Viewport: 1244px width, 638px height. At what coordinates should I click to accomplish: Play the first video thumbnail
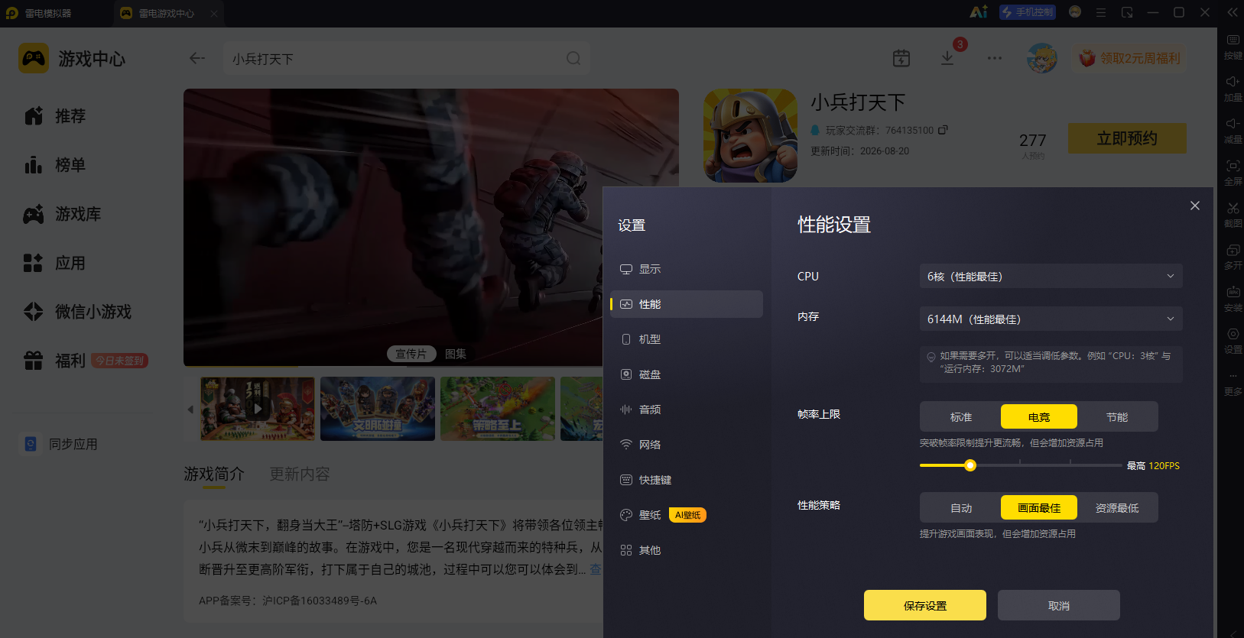pos(258,409)
